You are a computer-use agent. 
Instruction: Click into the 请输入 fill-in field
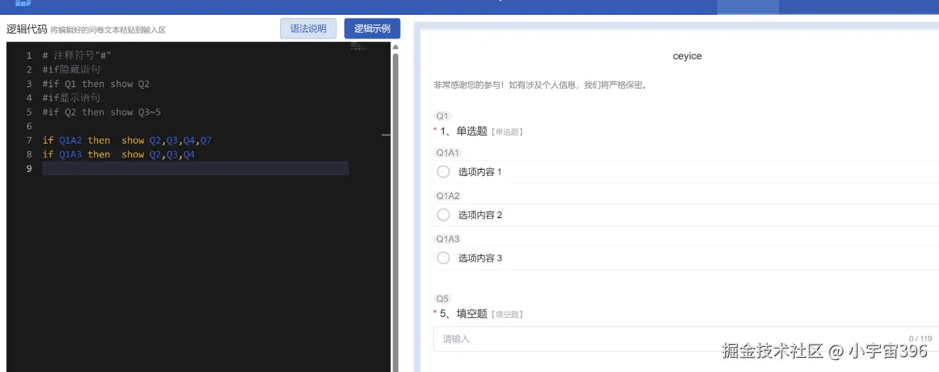click(686, 339)
